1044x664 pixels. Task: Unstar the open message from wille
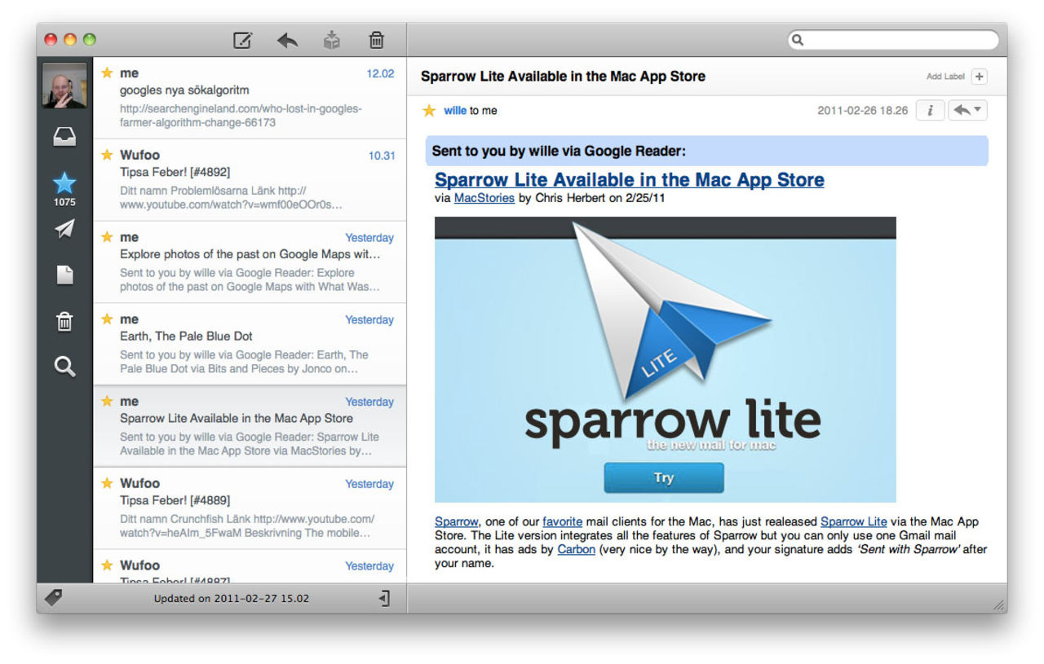click(430, 110)
